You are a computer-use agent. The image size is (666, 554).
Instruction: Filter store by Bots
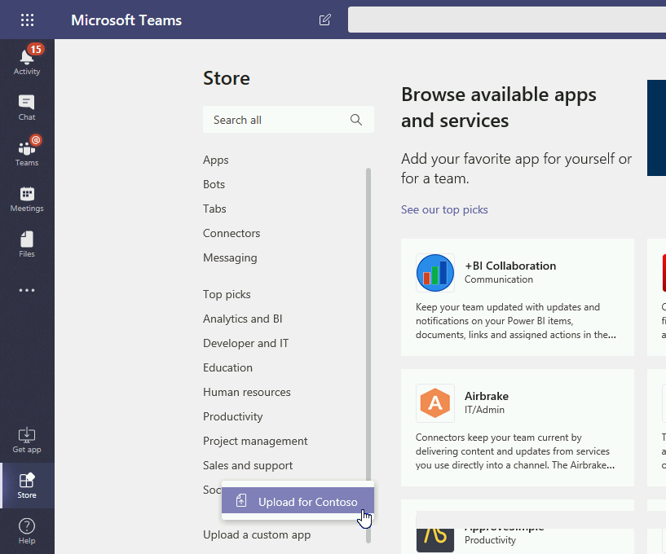[214, 184]
